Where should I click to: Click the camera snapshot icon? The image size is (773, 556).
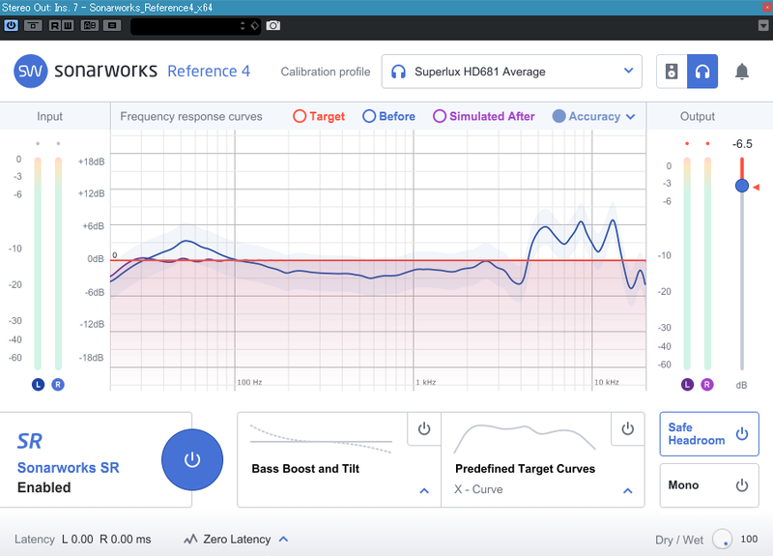(x=273, y=25)
